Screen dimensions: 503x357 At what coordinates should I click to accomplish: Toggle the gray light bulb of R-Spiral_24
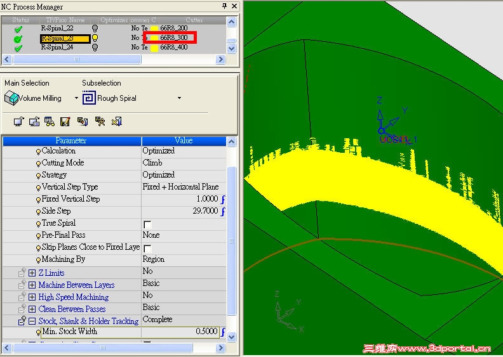pos(95,48)
